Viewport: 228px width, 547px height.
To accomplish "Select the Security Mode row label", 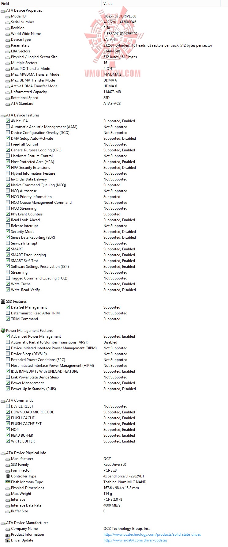I will click(x=23, y=232).
